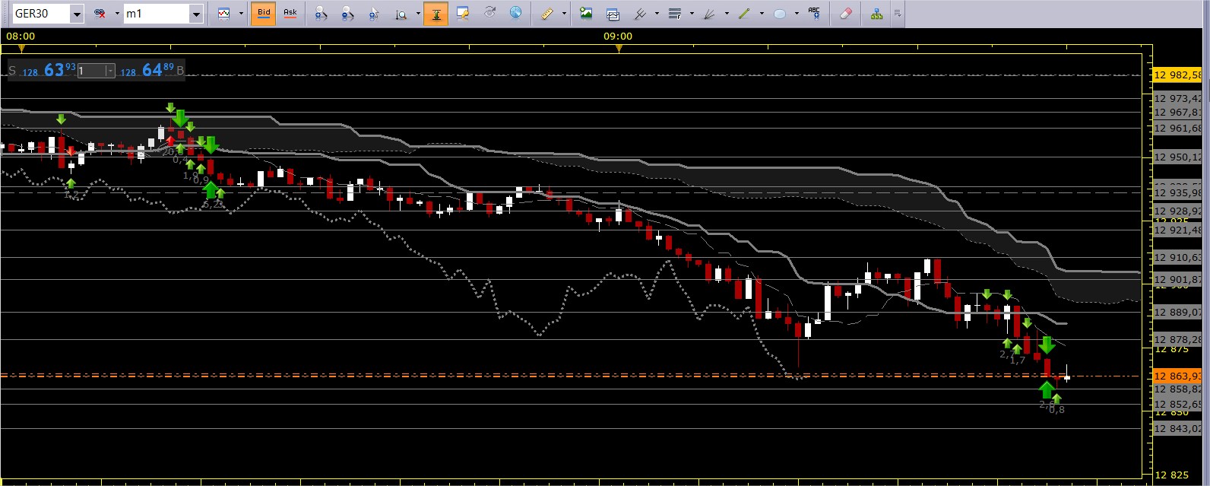
Task: Select the ruler measure tool
Action: pos(546,14)
